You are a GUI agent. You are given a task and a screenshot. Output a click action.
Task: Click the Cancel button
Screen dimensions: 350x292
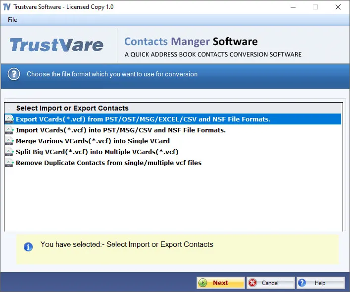click(x=271, y=283)
